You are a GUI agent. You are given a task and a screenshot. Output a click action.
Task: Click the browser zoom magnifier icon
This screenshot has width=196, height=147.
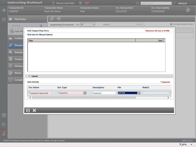pyautogui.click(x=180, y=144)
